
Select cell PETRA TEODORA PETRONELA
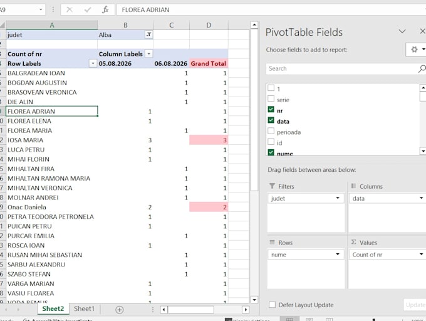(51, 217)
